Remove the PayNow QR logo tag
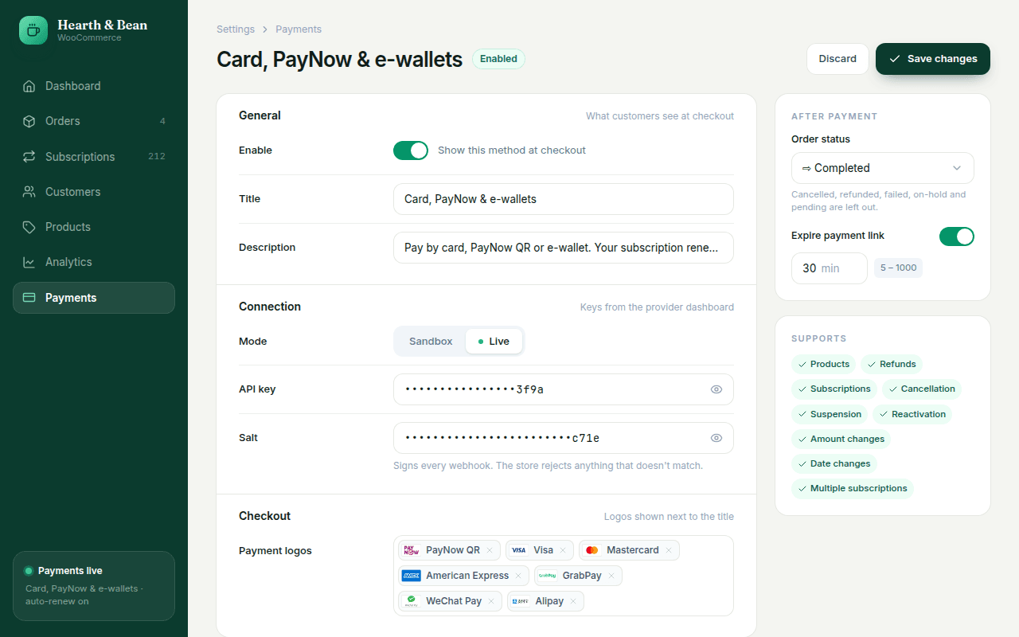Image resolution: width=1019 pixels, height=637 pixels. pyautogui.click(x=490, y=550)
